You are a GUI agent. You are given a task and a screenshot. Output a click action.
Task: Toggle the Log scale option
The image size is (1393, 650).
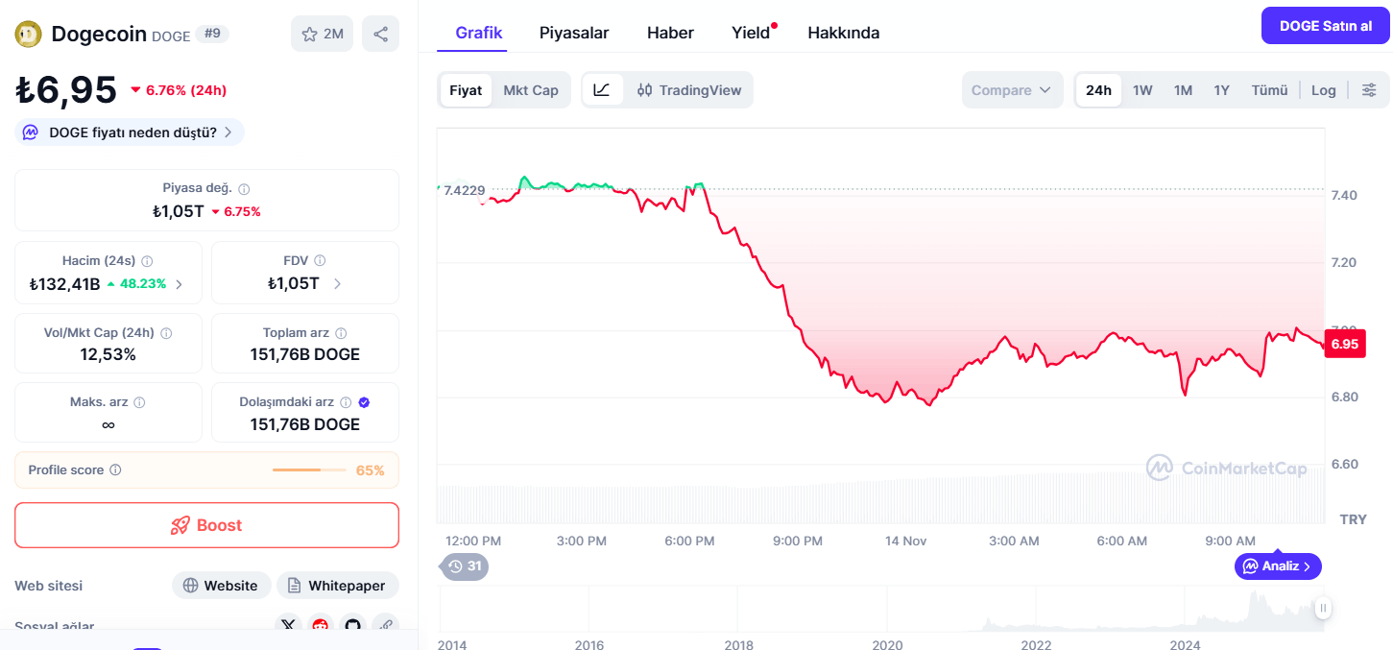pos(1324,90)
